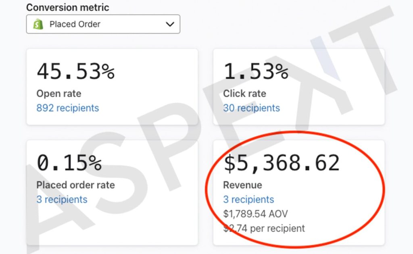
Task: Open the 892 recipients link under Open rate
Action: (x=68, y=108)
